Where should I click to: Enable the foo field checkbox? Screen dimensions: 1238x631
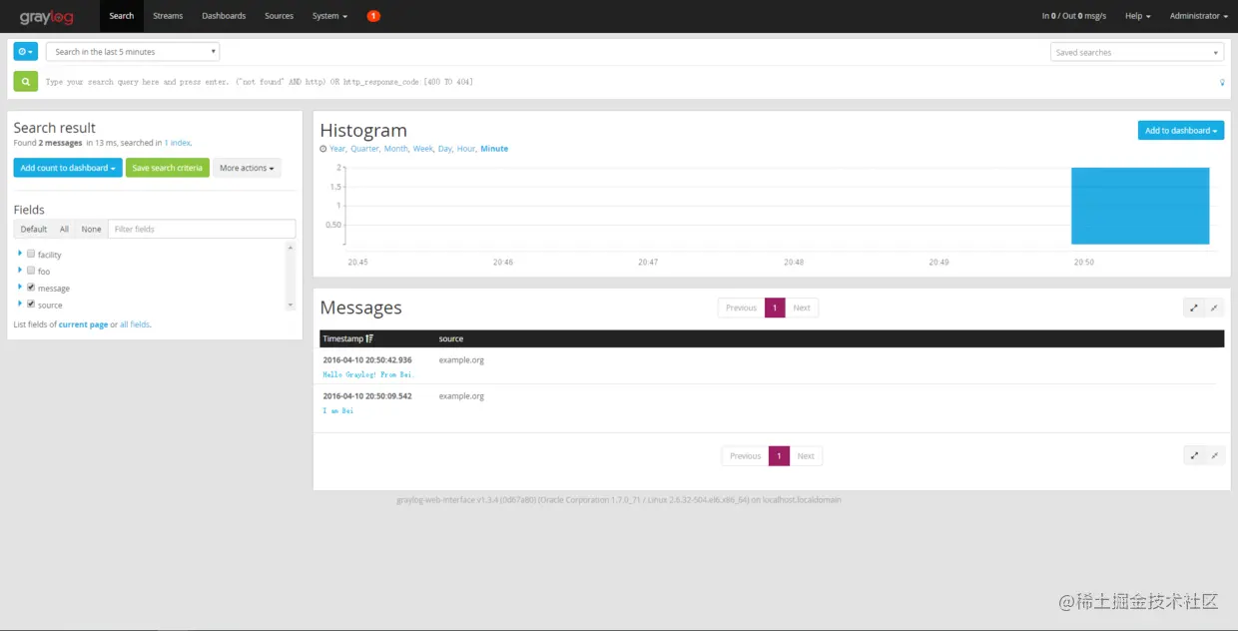click(31, 271)
